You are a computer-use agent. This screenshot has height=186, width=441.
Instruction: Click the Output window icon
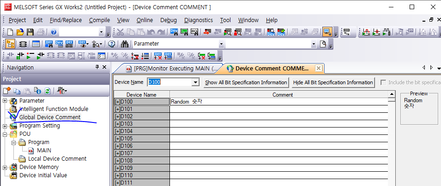(x=36, y=44)
